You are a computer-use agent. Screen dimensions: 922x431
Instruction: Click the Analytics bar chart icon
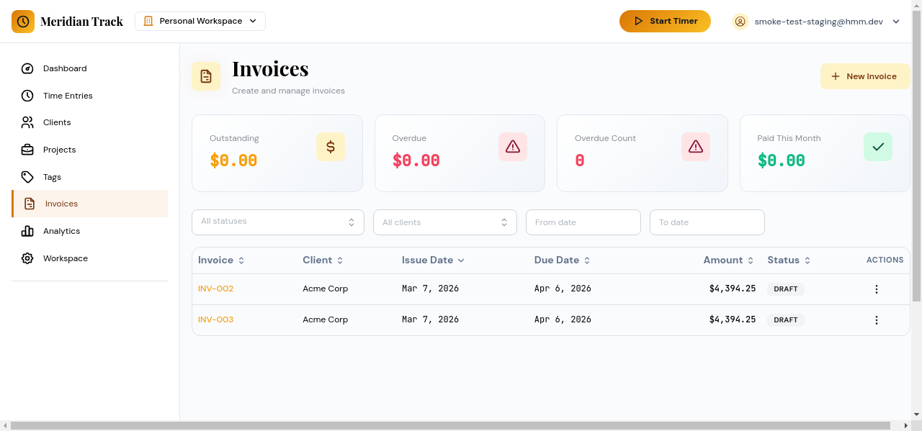[x=27, y=231]
